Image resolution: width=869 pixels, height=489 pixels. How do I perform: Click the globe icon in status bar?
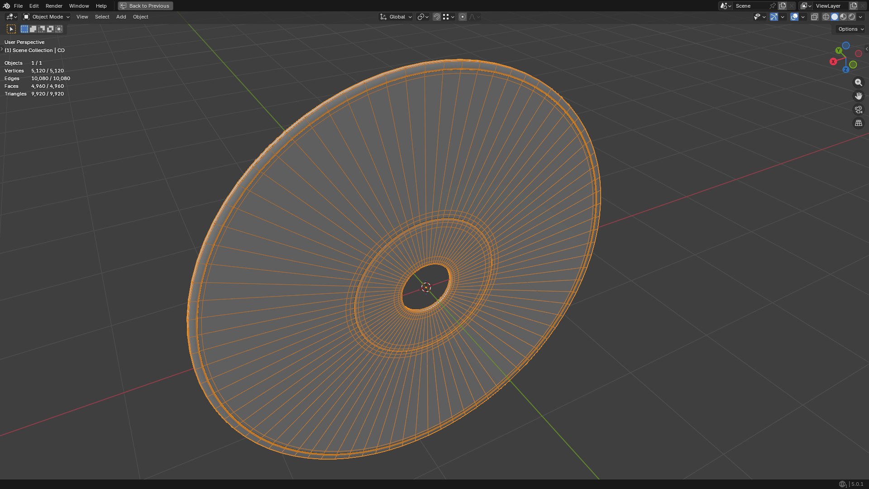click(x=842, y=484)
